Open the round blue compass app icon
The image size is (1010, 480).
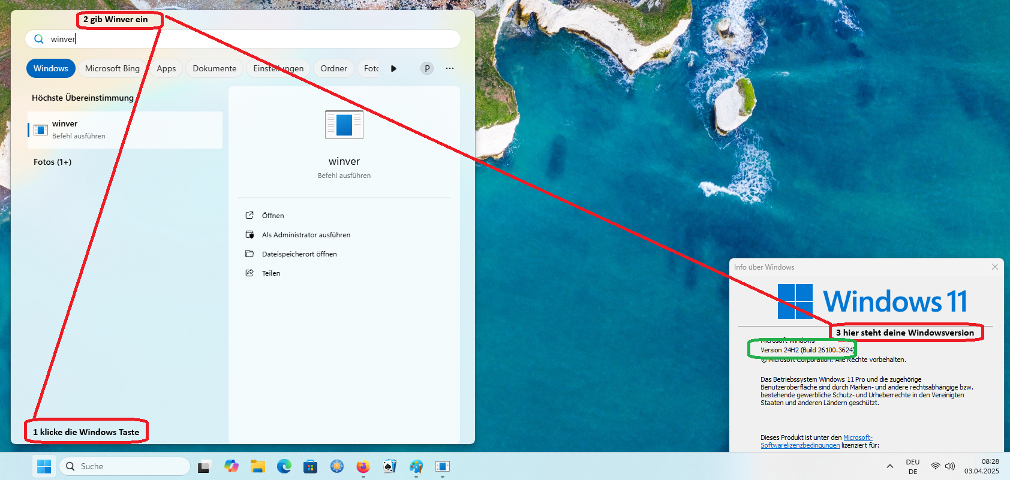pyautogui.click(x=337, y=466)
